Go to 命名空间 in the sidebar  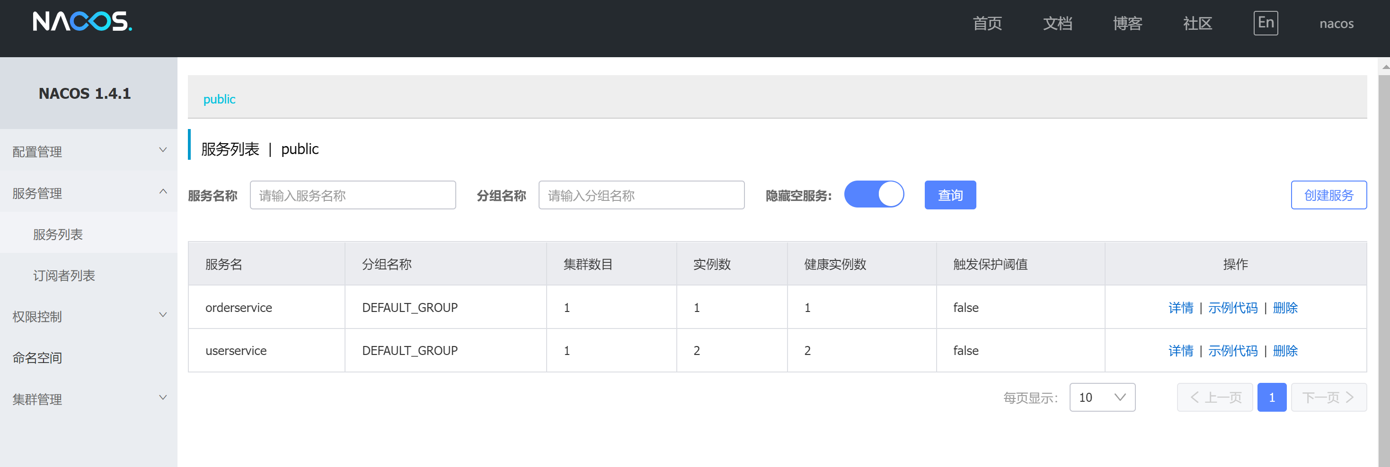pyautogui.click(x=37, y=358)
